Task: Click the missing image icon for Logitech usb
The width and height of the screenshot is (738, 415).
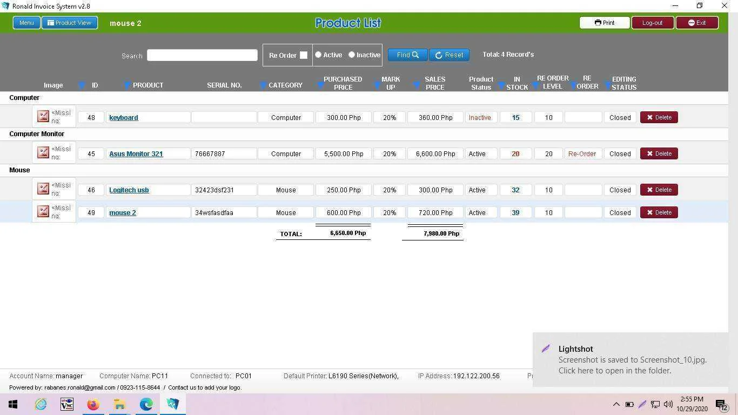Action: (x=43, y=189)
